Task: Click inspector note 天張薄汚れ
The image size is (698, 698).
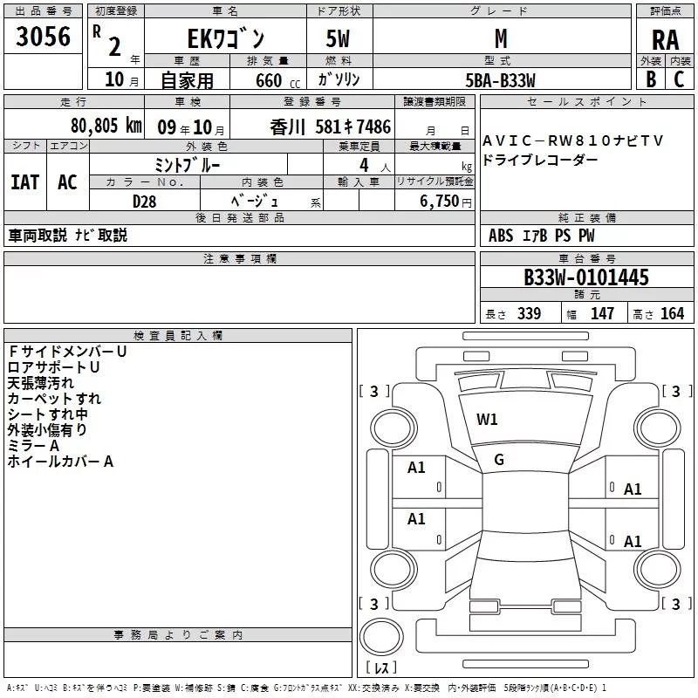Action: 40,383
